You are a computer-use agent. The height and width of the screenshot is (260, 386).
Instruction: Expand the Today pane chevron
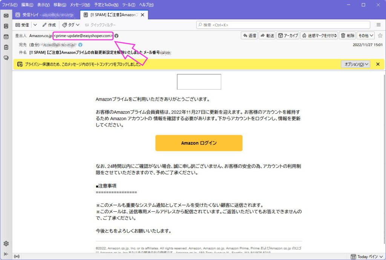tap(381, 257)
